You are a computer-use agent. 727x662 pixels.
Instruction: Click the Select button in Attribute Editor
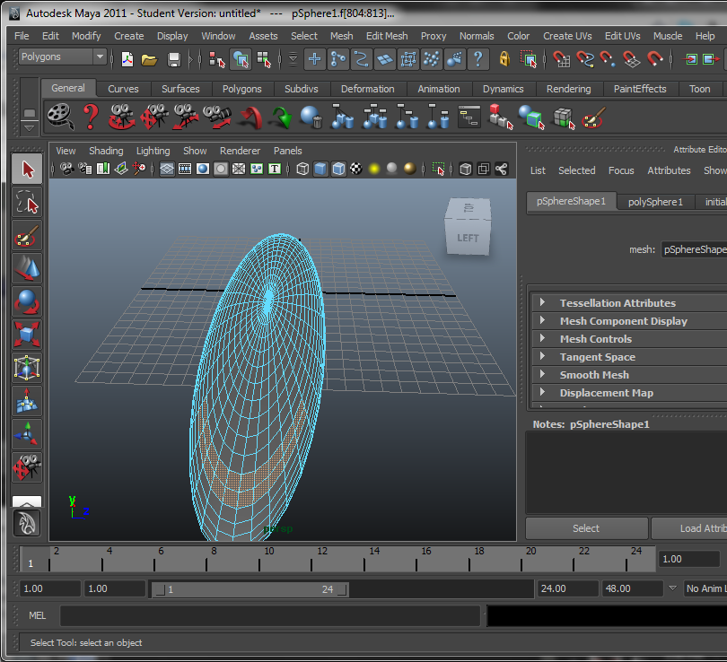pos(586,528)
